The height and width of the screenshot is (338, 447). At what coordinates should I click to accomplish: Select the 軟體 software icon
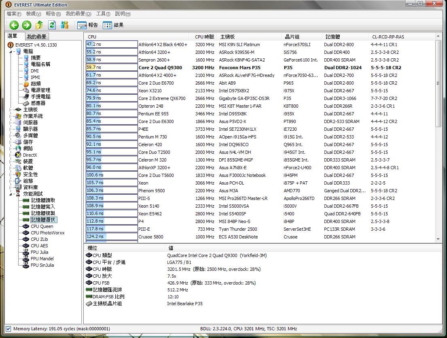point(18,168)
